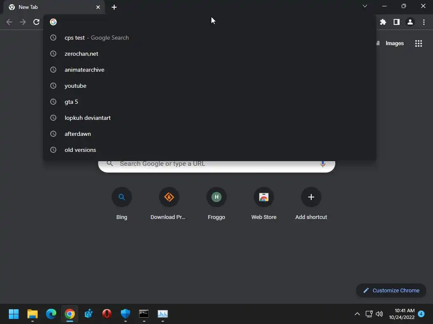The width and height of the screenshot is (433, 324).
Task: Go back with the back arrow
Action: pyautogui.click(x=9, y=22)
